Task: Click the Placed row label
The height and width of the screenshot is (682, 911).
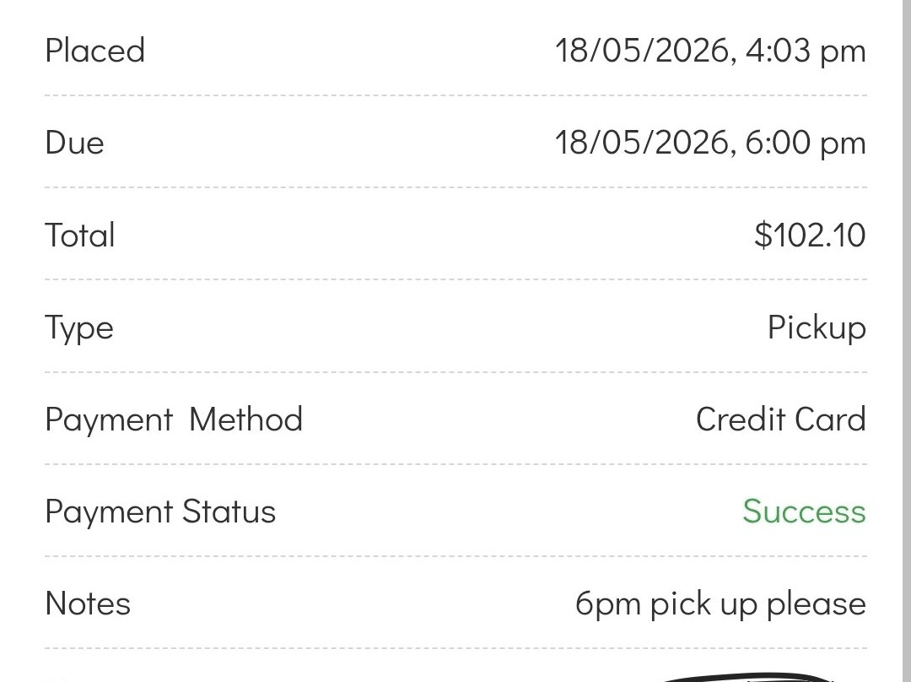Action: click(94, 50)
